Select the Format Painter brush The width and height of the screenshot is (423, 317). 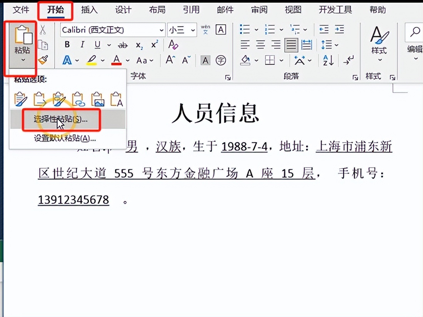click(x=43, y=60)
